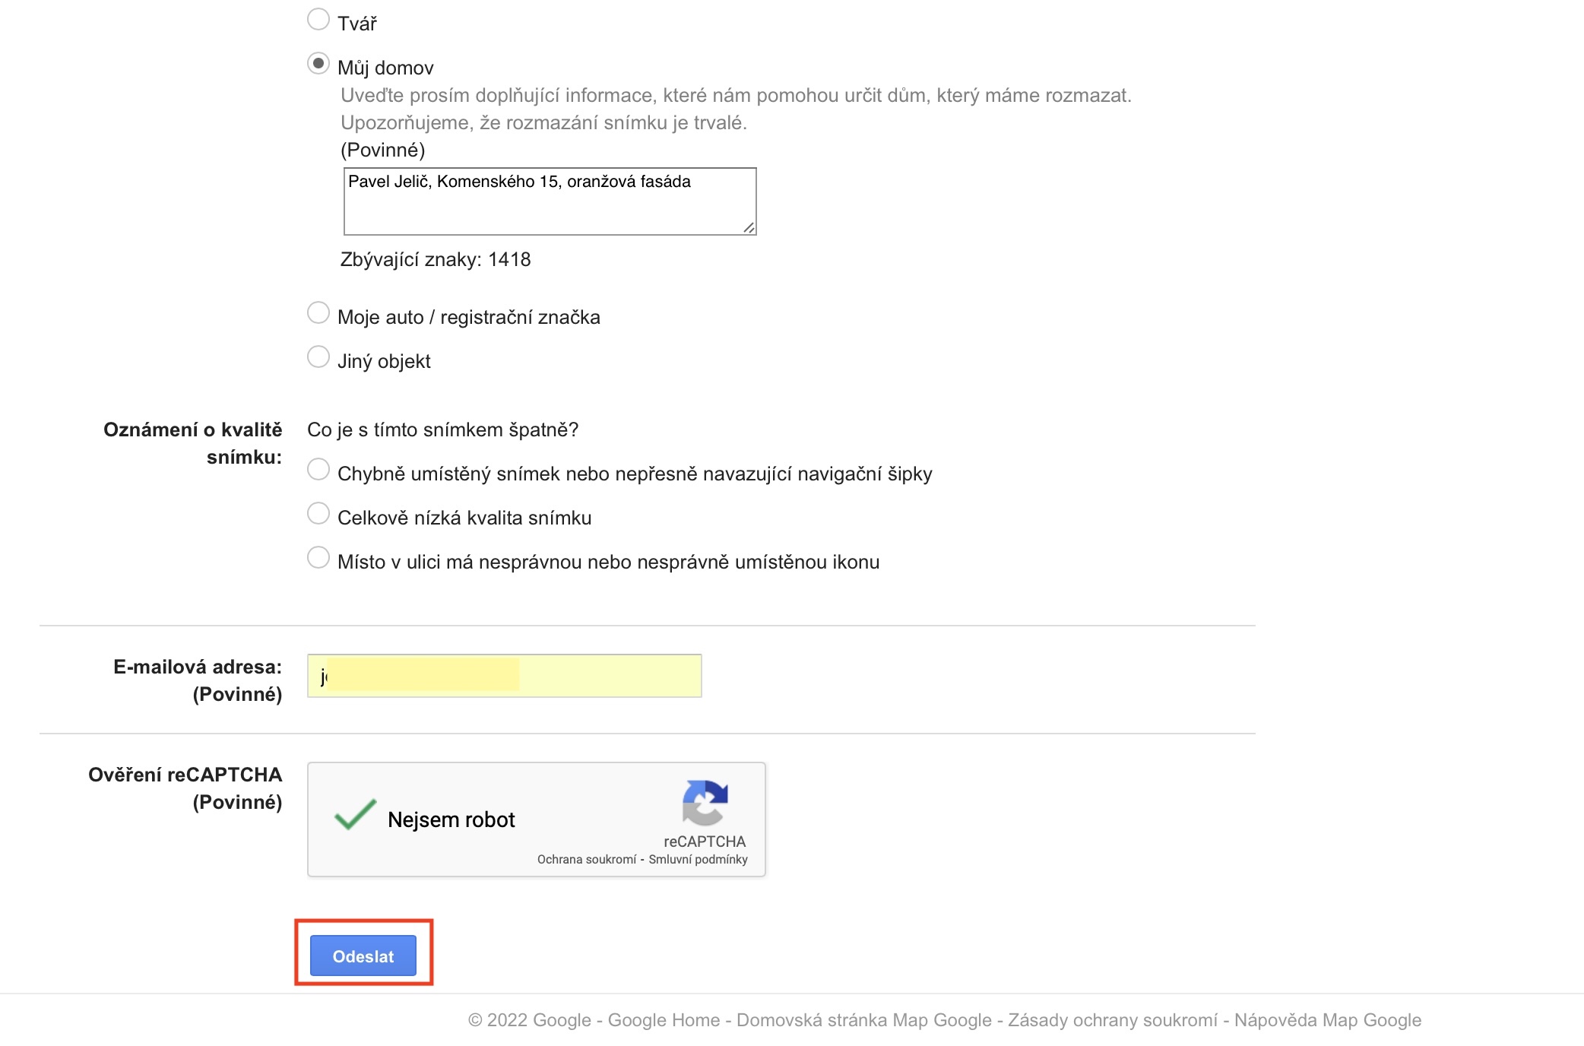Select the Můj domov radio button
The image size is (1584, 1046).
pos(318,63)
